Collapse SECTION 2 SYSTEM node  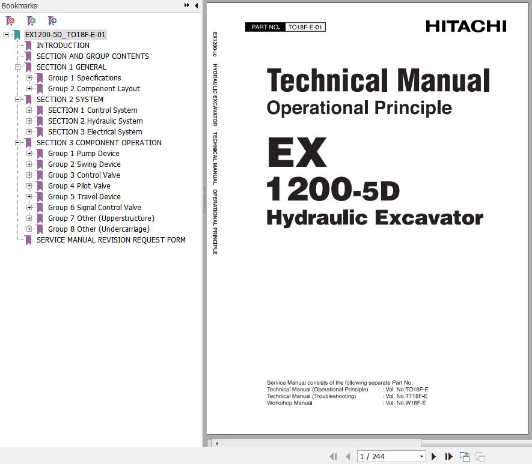[17, 100]
